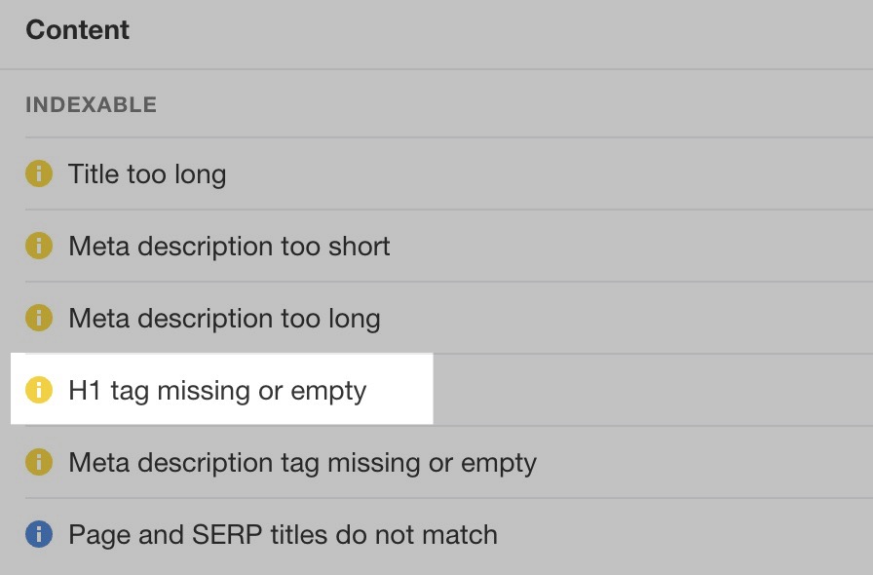Screen dimensions: 873x575
Task: Open the Title too long issue
Action: pyautogui.click(x=147, y=174)
